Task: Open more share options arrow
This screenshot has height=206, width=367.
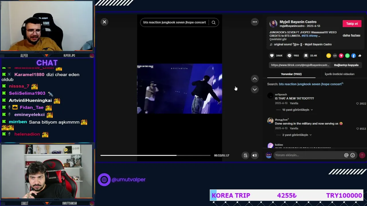Action: point(360,56)
